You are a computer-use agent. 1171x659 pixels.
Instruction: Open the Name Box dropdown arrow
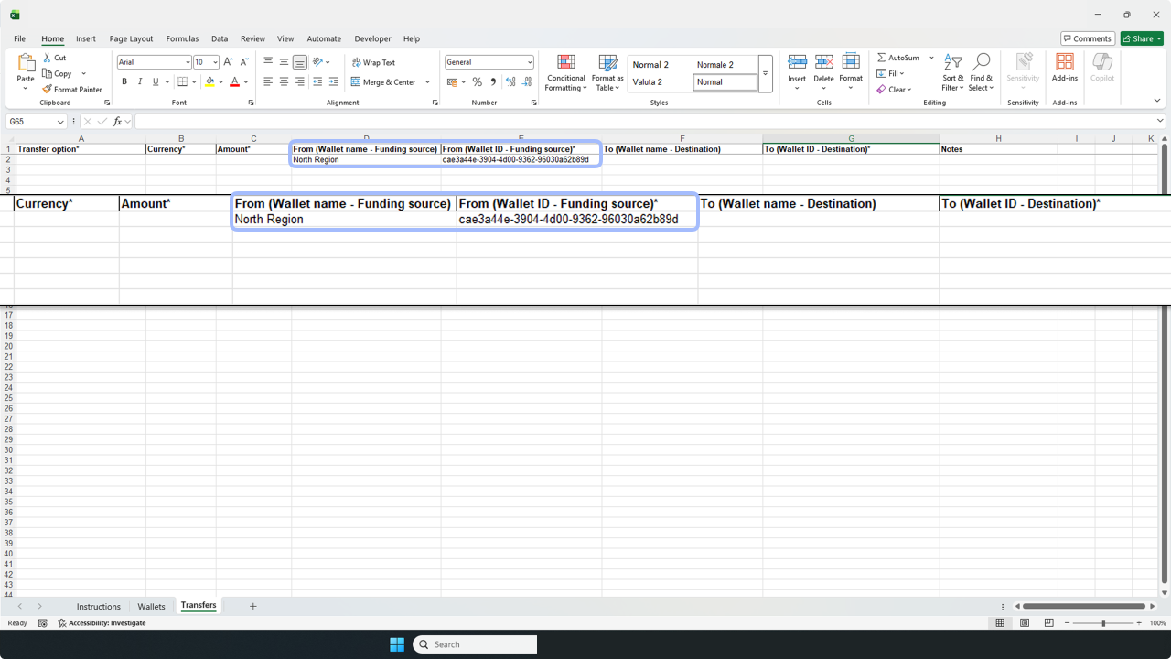tap(60, 122)
